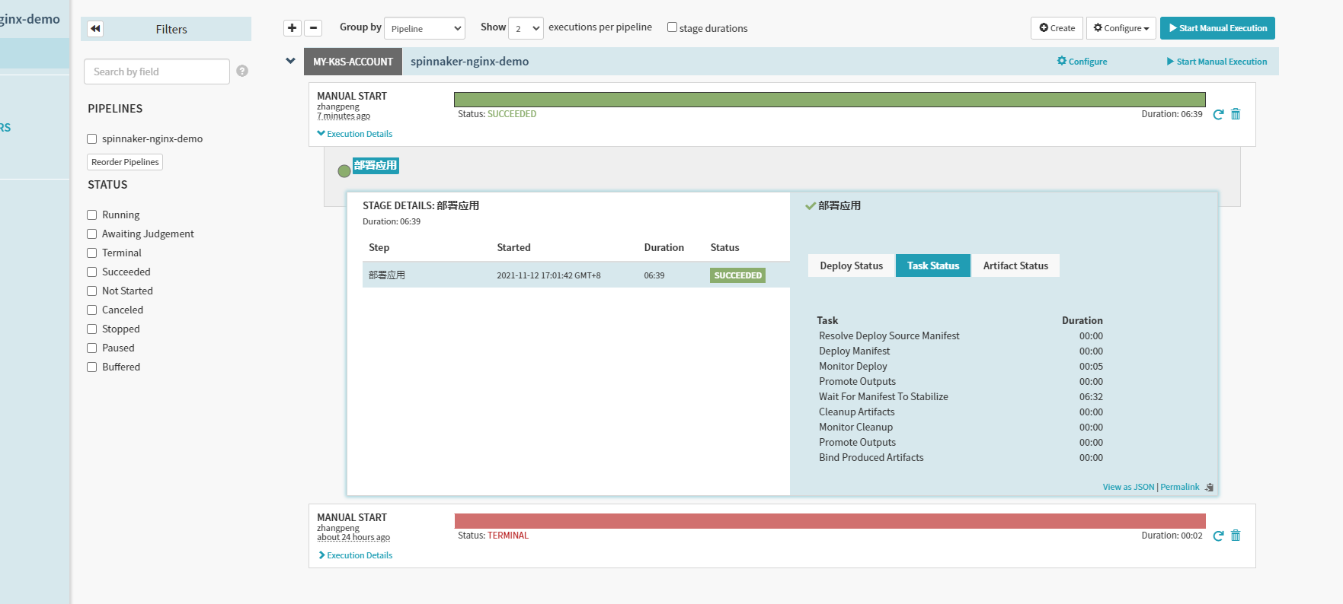Screen dimensions: 1343x604
Task: Click the pipeline row Start Manual Execution link
Action: 1217,62
